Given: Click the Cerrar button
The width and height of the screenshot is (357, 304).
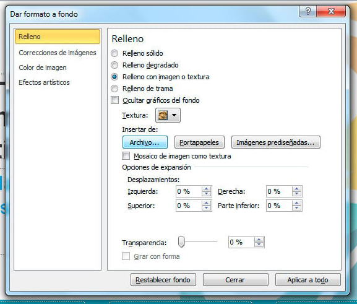Looking at the screenshot, I should tap(235, 280).
